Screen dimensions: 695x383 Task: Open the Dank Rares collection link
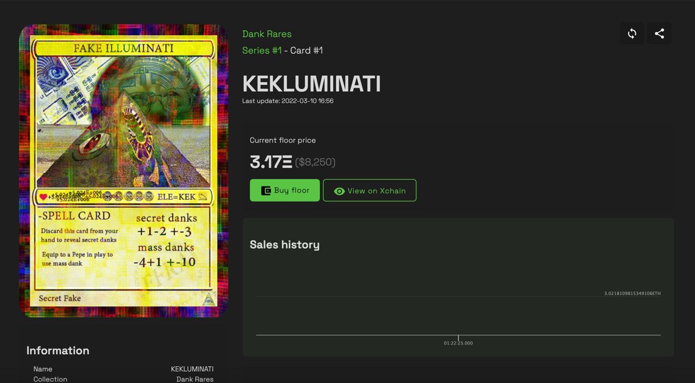point(267,34)
